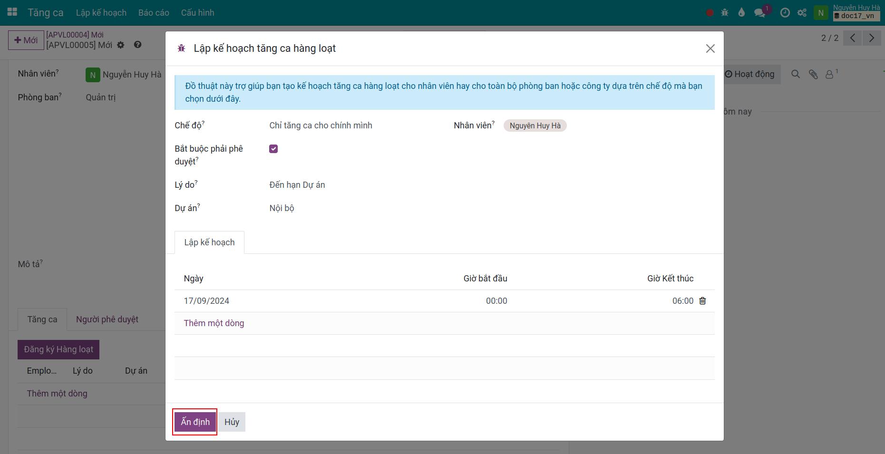Open the followers person icon

[x=830, y=74]
